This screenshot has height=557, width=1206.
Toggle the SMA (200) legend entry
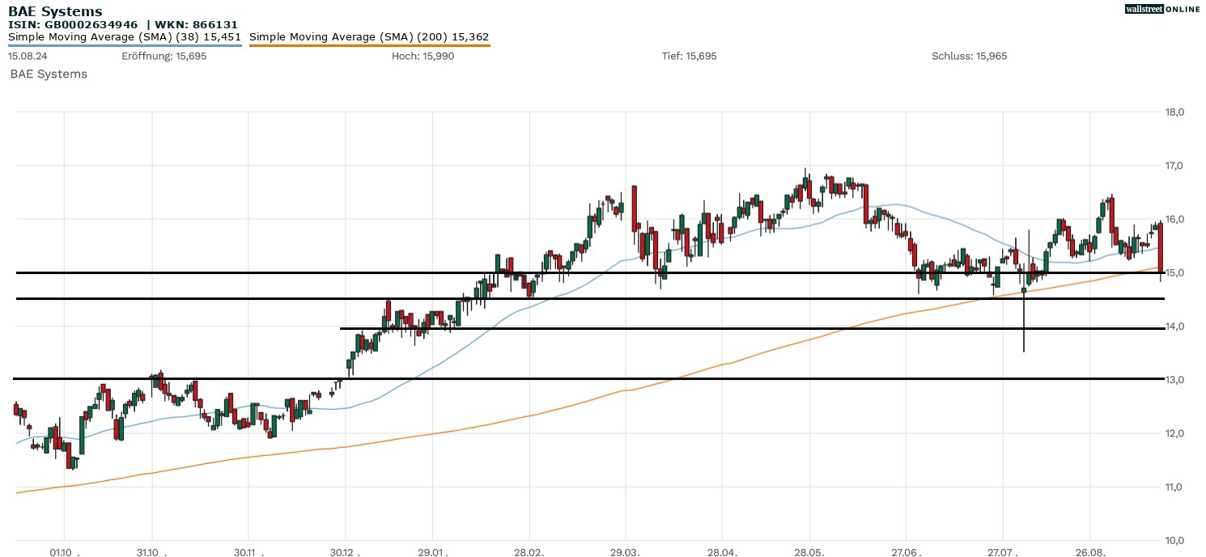click(369, 37)
